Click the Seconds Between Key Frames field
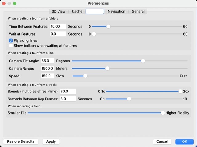197x147 pixels. point(68,99)
